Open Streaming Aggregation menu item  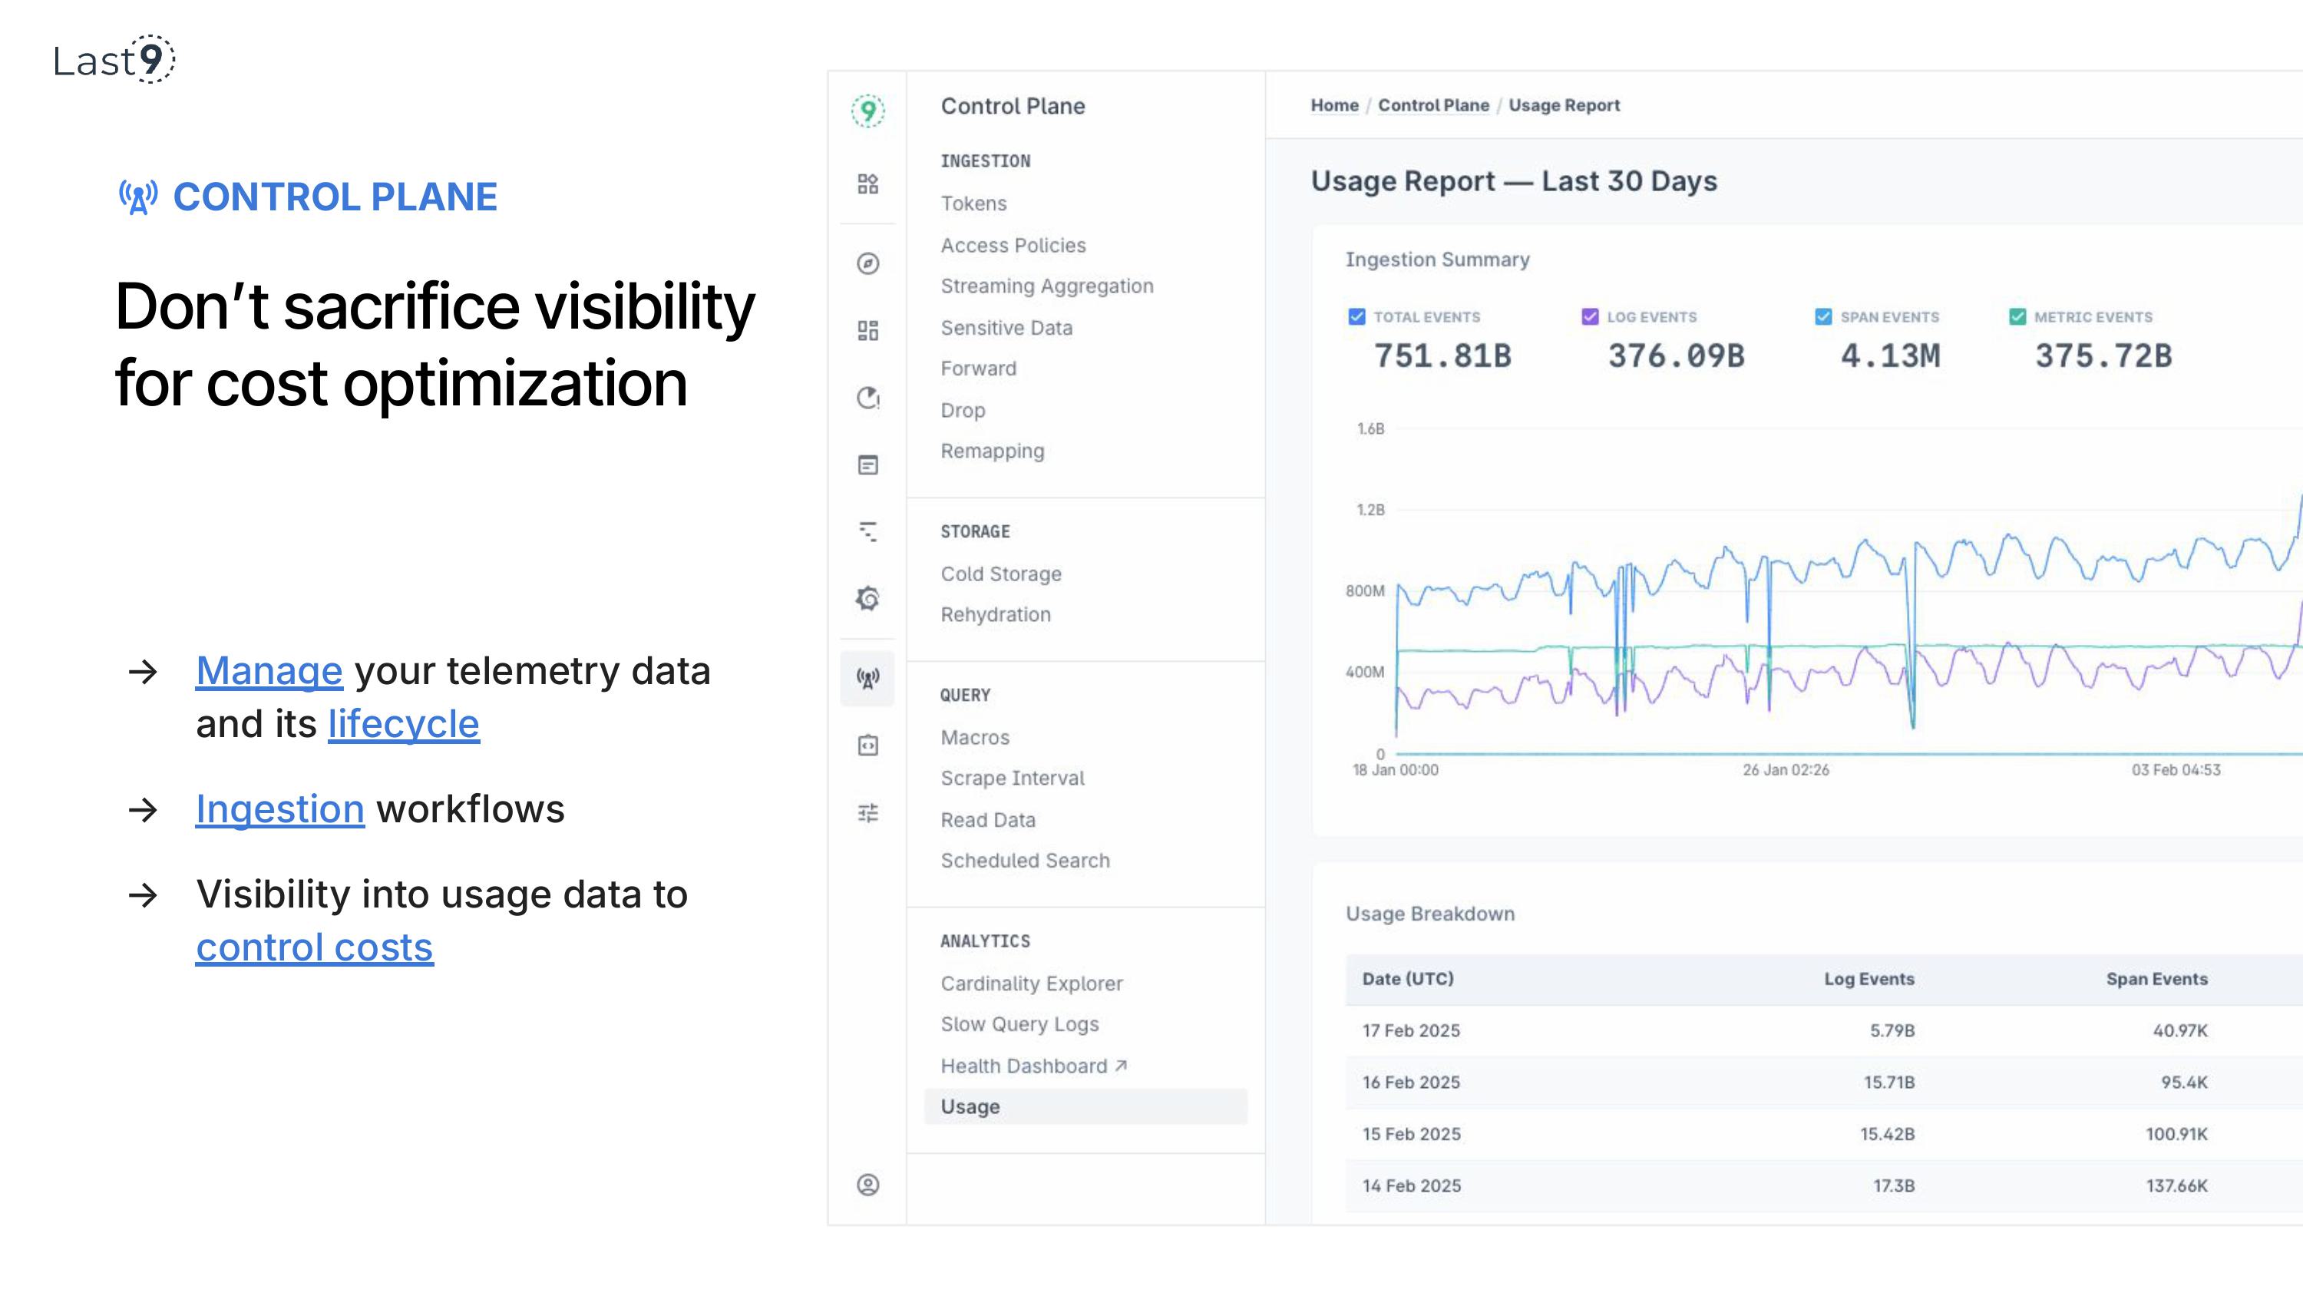pos(1046,286)
